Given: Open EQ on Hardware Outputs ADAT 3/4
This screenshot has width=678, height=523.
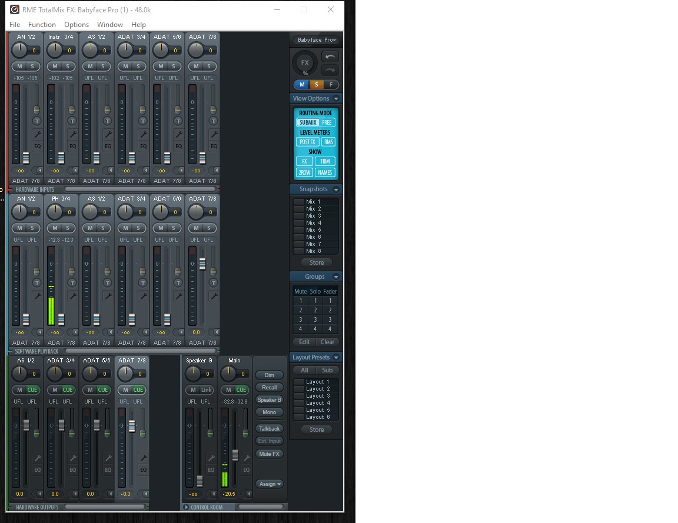Looking at the screenshot, I should [x=72, y=470].
